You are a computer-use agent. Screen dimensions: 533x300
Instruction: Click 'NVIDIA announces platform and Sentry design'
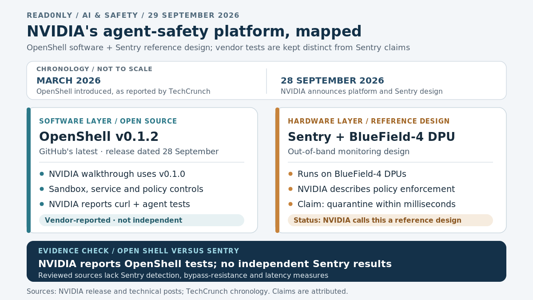tap(362, 92)
